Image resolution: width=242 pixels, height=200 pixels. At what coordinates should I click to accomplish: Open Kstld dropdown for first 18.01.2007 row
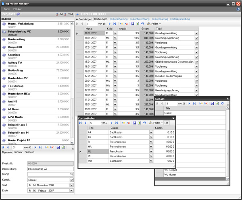point(115,33)
